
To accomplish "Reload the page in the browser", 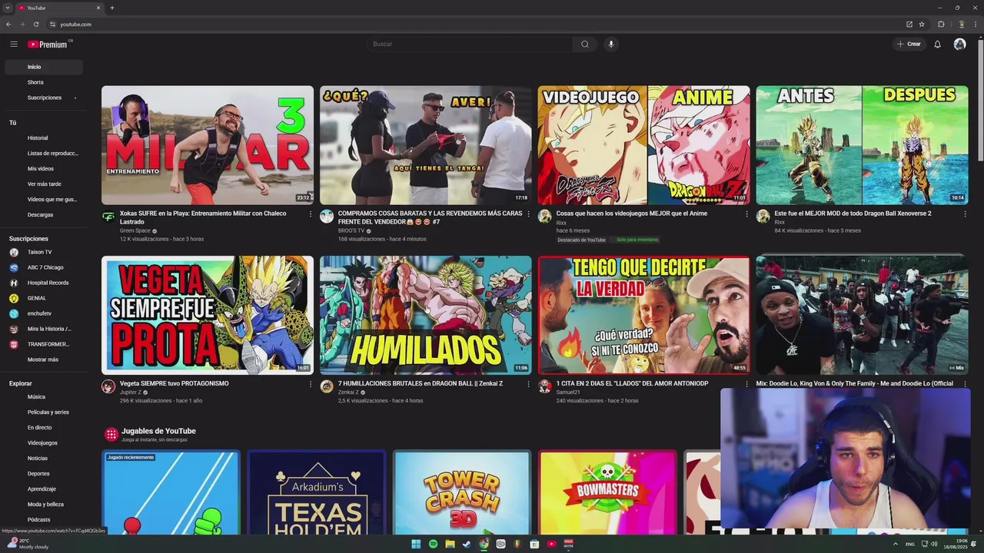I will pyautogui.click(x=36, y=24).
